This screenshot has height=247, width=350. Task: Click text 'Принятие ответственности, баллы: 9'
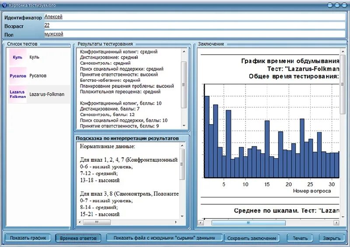click(x=119, y=126)
